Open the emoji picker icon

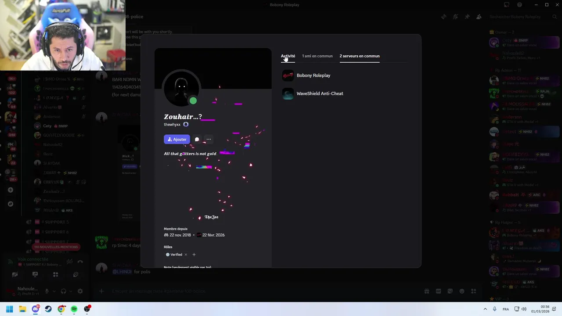(462, 291)
